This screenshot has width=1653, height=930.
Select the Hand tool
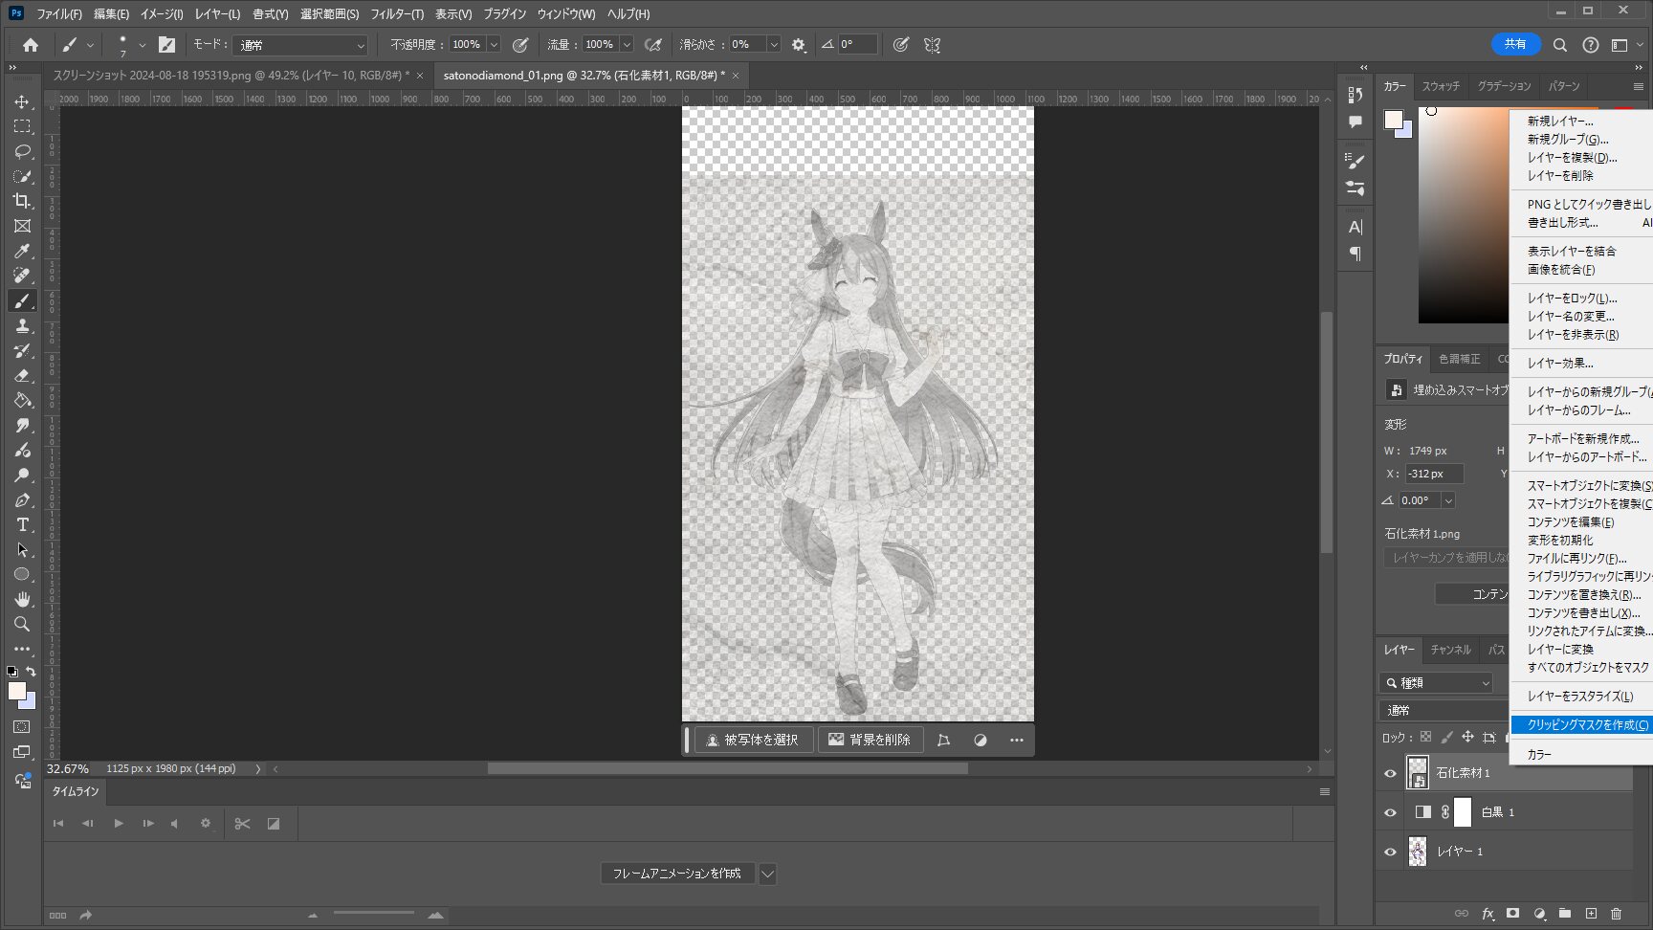[x=22, y=599]
